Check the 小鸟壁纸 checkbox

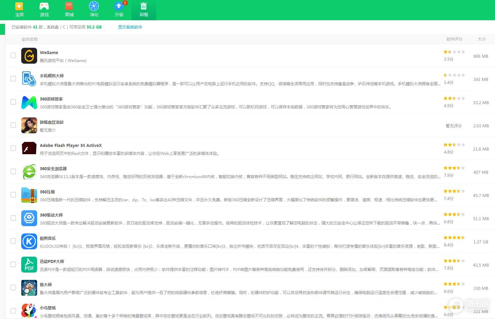click(x=13, y=311)
